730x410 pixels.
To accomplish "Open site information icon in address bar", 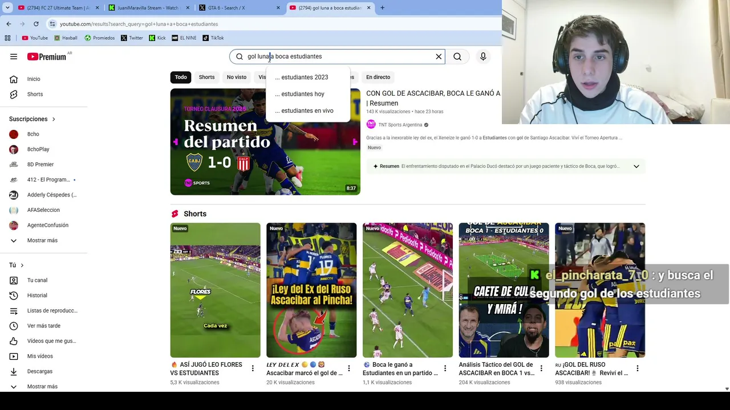I will pos(52,24).
